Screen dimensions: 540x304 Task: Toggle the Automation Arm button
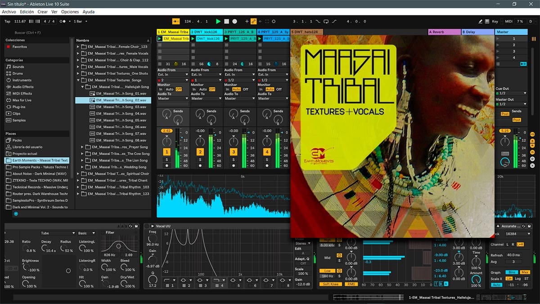[x=254, y=21]
